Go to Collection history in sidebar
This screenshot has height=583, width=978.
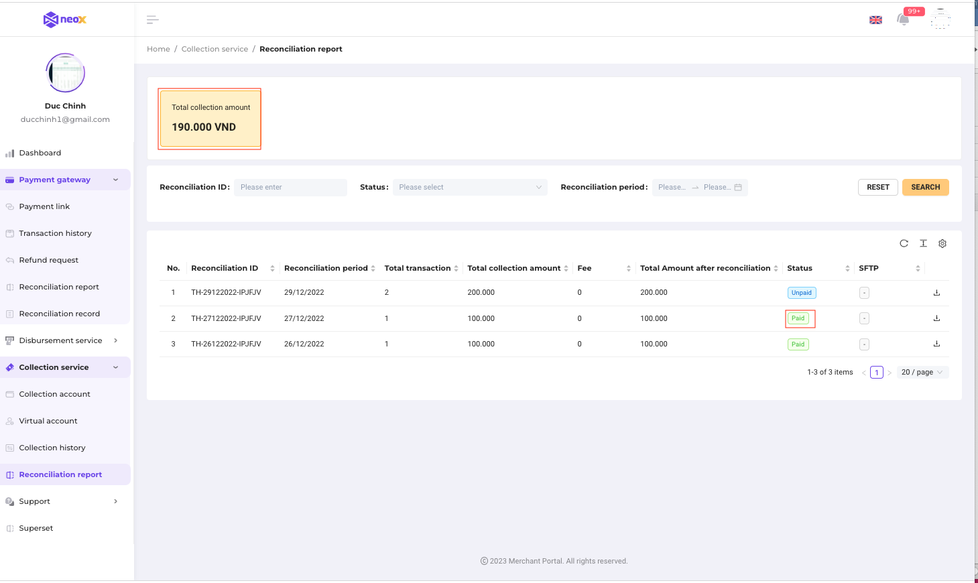point(52,448)
